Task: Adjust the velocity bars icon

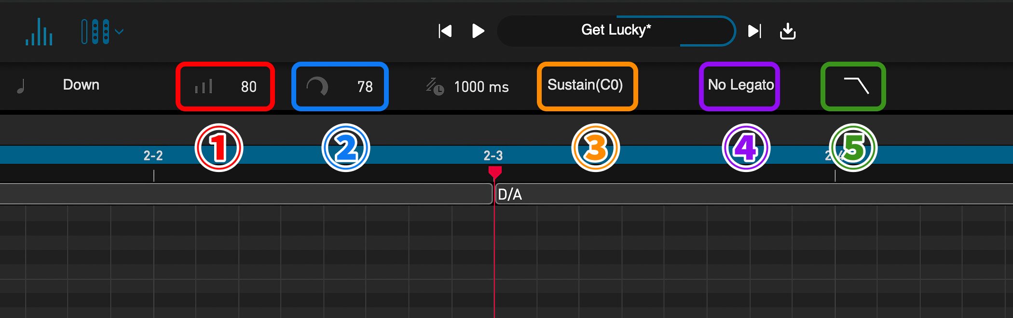Action: point(203,87)
